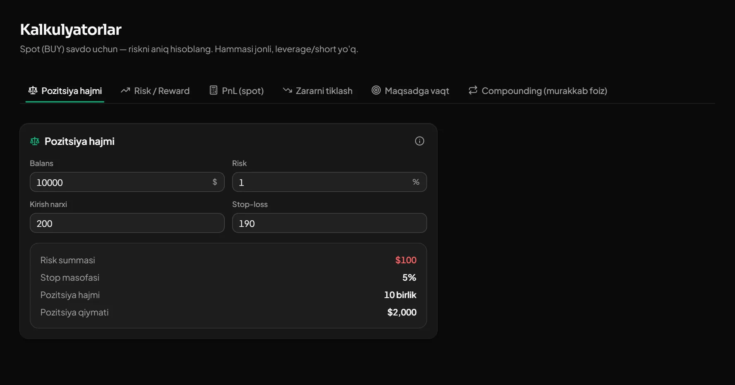
Task: Select the PnL (spot) tab
Action: point(237,91)
